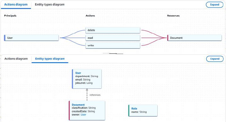The width and height of the screenshot is (226, 122).
Task: Click the lower Expand button
Action: pos(215,59)
